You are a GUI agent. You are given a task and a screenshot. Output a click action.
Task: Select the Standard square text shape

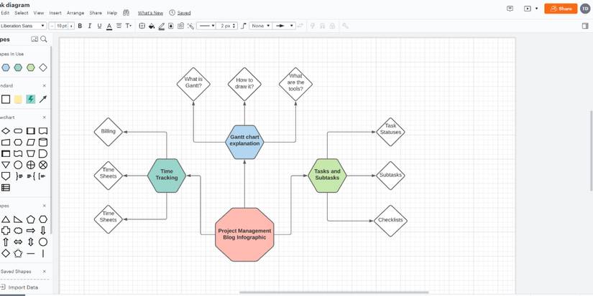tap(6, 100)
